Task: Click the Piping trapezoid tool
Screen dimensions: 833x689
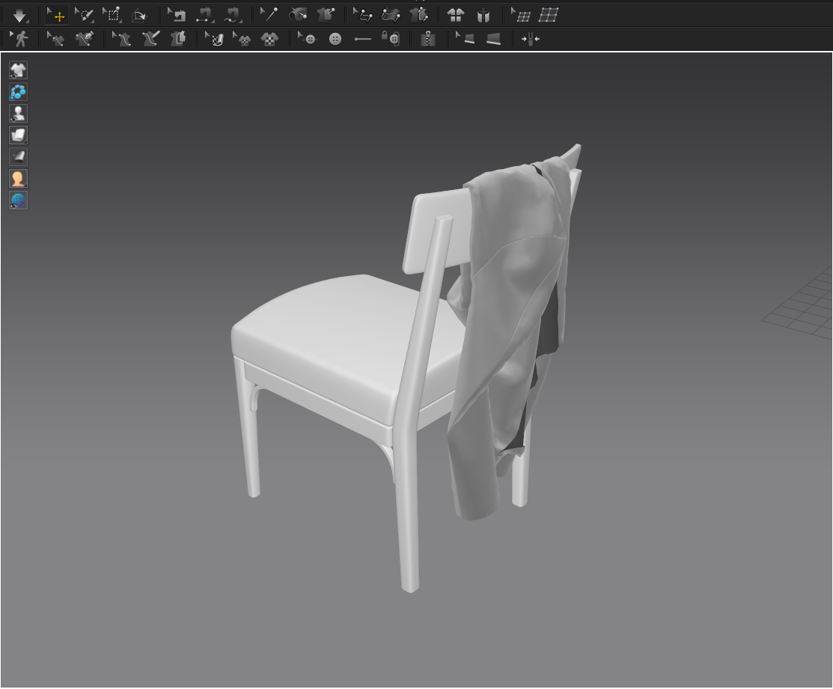Action: pos(493,39)
